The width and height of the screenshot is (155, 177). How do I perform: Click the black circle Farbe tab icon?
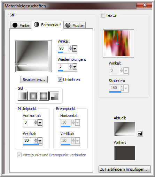click(15, 25)
